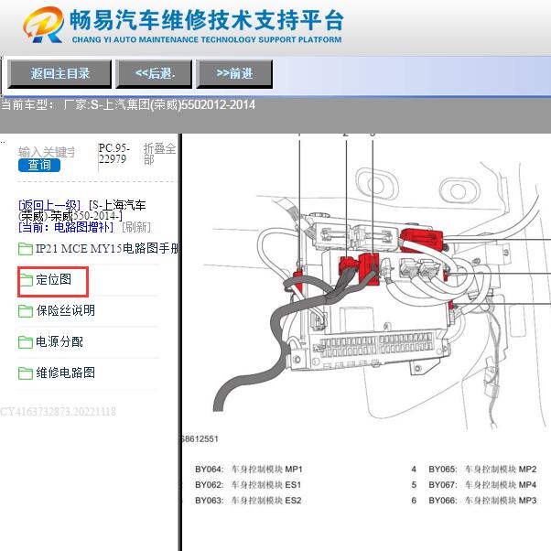The image size is (551, 551).
Task: Click folder icon beside 电源分配
Action: click(26, 342)
